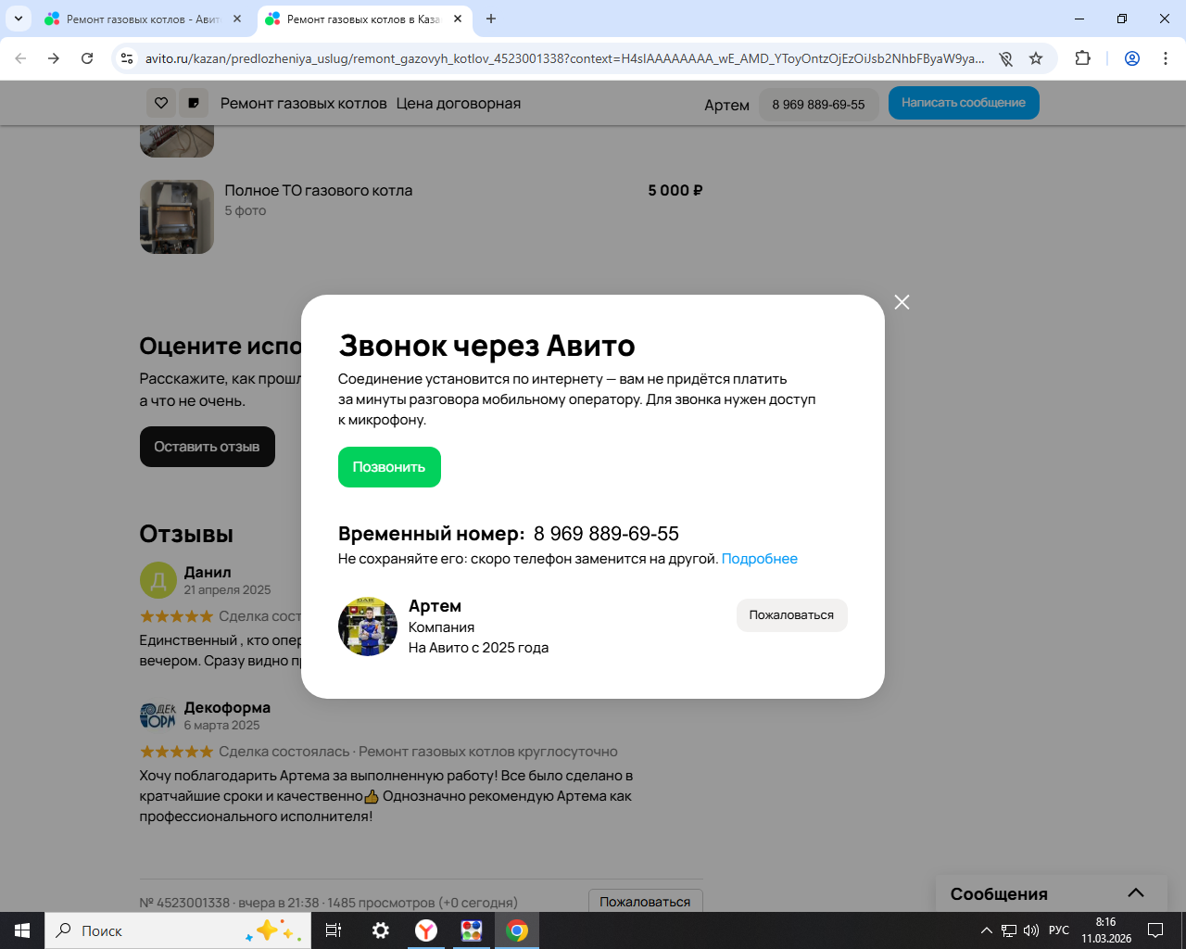1186x949 pixels.
Task: Open a new browser tab
Action: 491,19
